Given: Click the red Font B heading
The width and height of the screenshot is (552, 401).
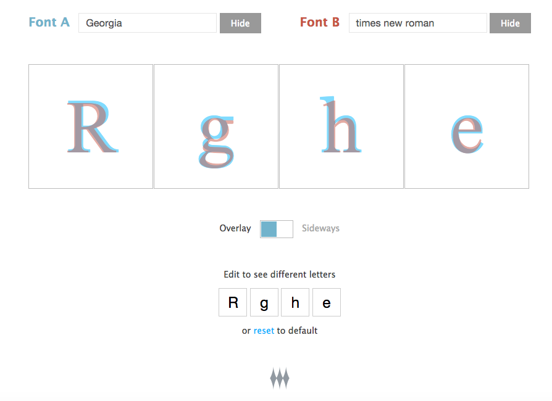Looking at the screenshot, I should [319, 22].
